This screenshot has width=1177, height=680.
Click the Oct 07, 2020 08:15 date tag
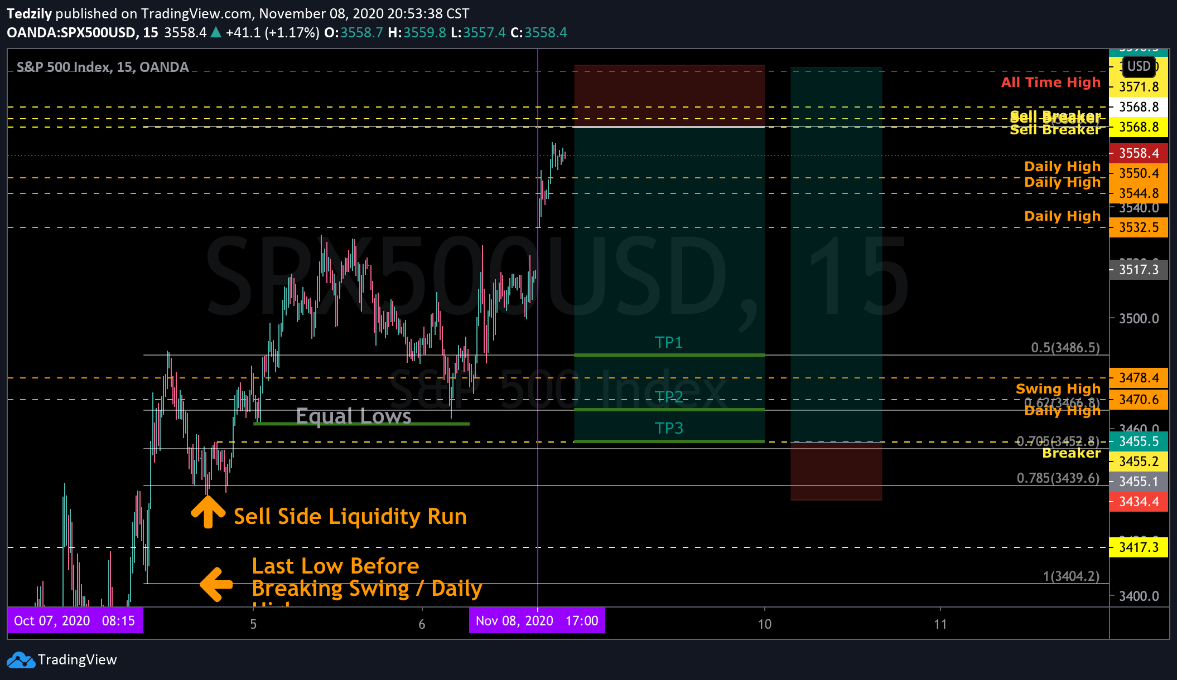click(x=75, y=620)
